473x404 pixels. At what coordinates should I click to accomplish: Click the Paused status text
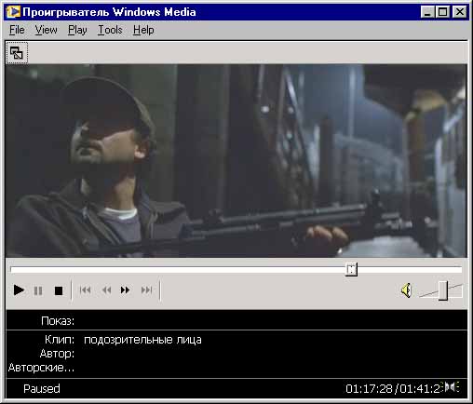coord(42,388)
